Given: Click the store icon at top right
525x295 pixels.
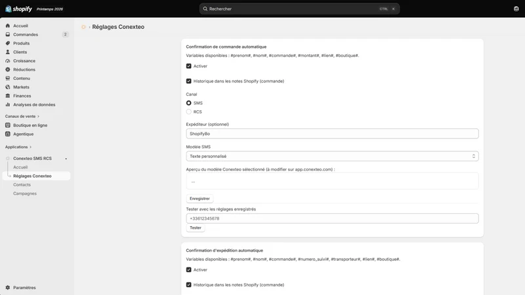Looking at the screenshot, I should click(516, 9).
